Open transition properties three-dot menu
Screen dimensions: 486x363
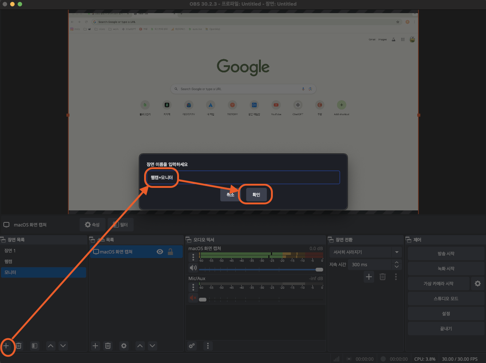click(x=396, y=277)
